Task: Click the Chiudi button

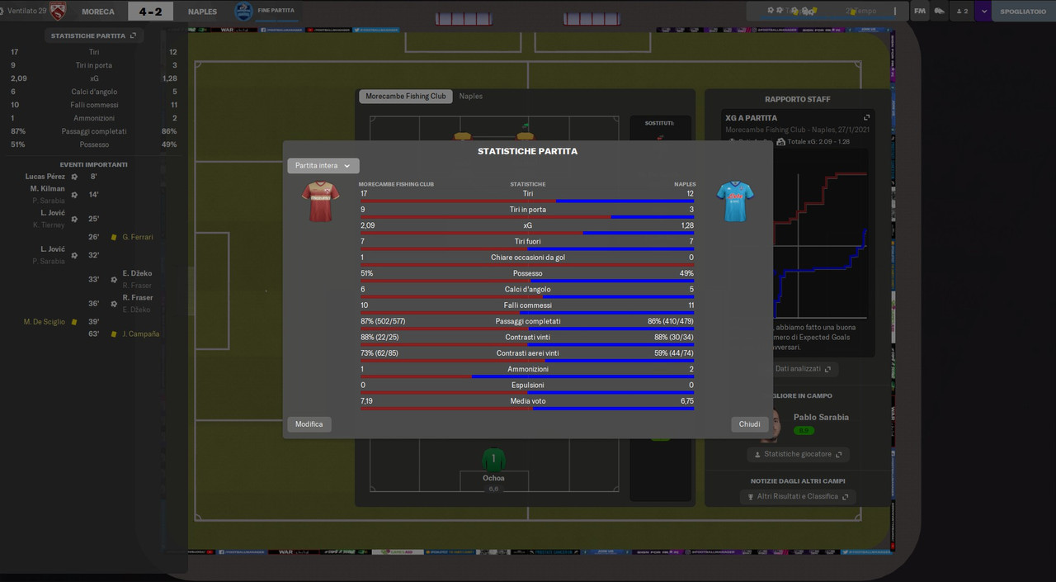Action: click(750, 424)
